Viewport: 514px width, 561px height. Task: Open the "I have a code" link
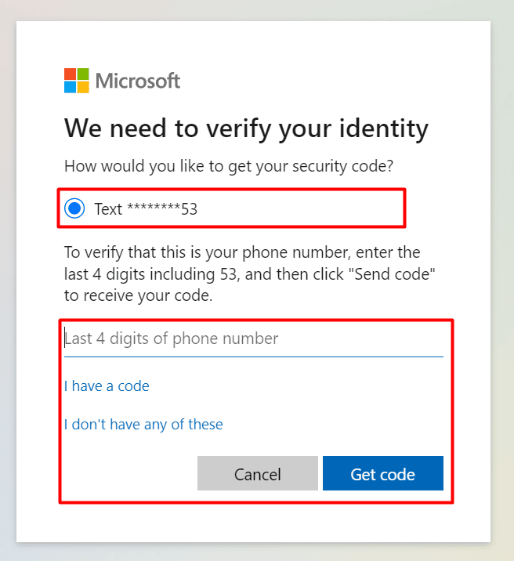tap(107, 386)
